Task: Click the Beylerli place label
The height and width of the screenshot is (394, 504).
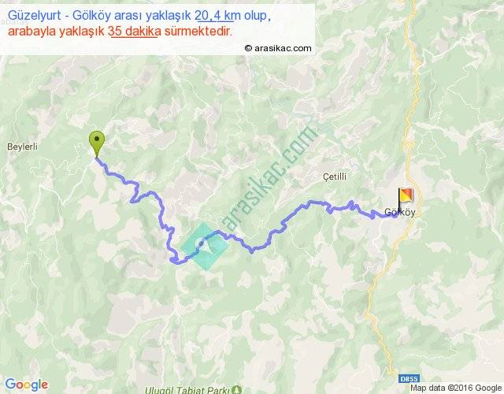Action: point(22,147)
